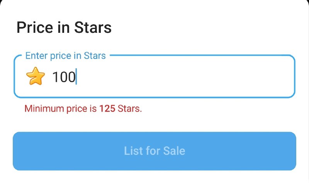
Task: Click the gold star icon in price field
Action: (x=36, y=76)
